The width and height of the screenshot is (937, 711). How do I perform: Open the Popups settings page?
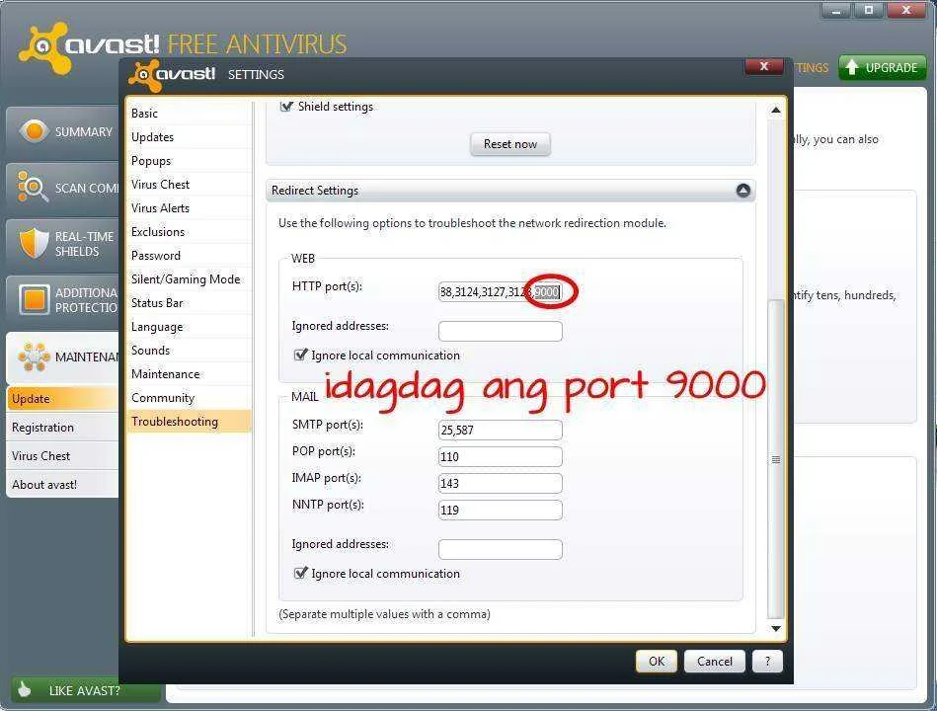[x=189, y=161]
